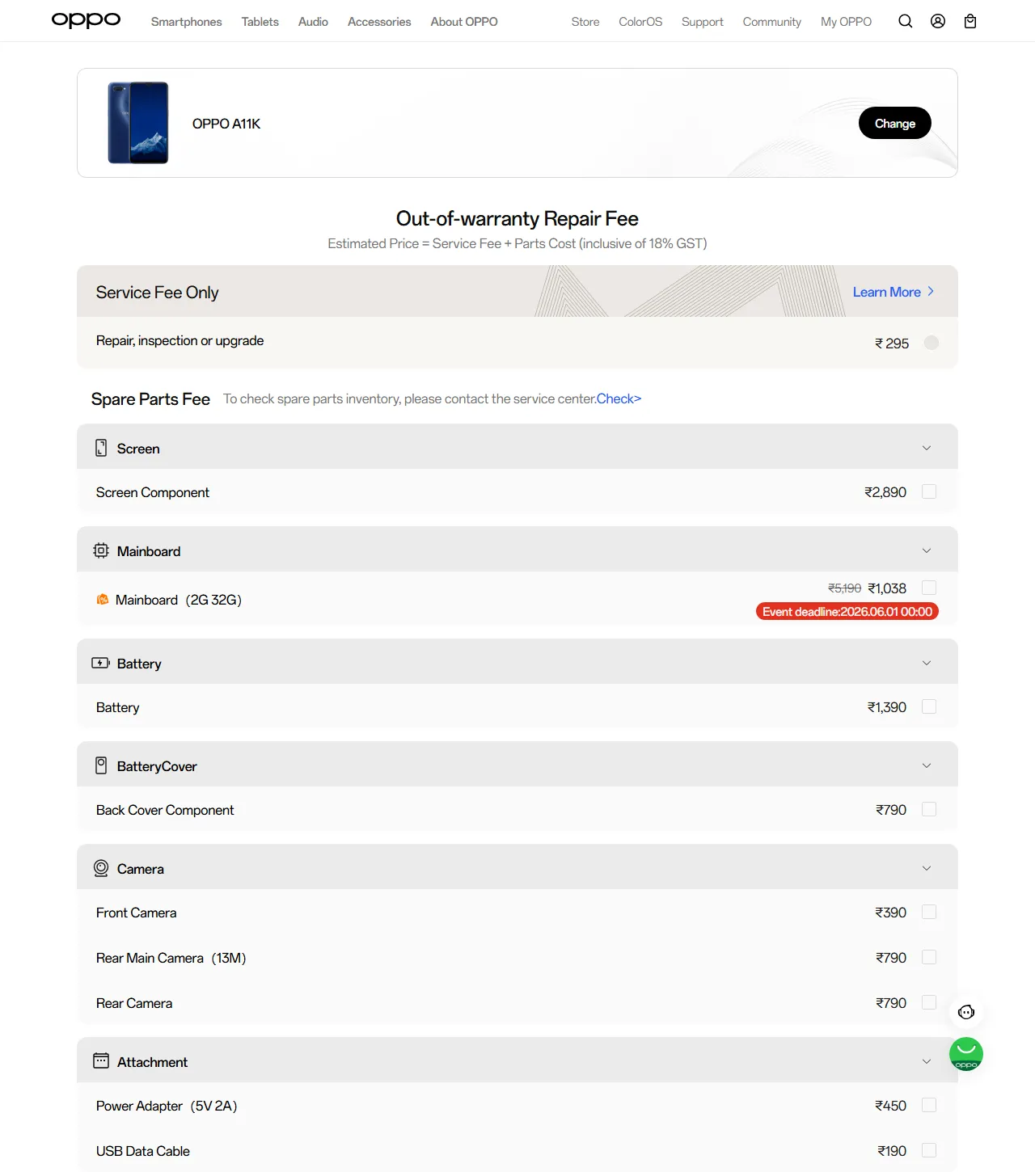Collapse the Battery section chevron

pyautogui.click(x=927, y=663)
